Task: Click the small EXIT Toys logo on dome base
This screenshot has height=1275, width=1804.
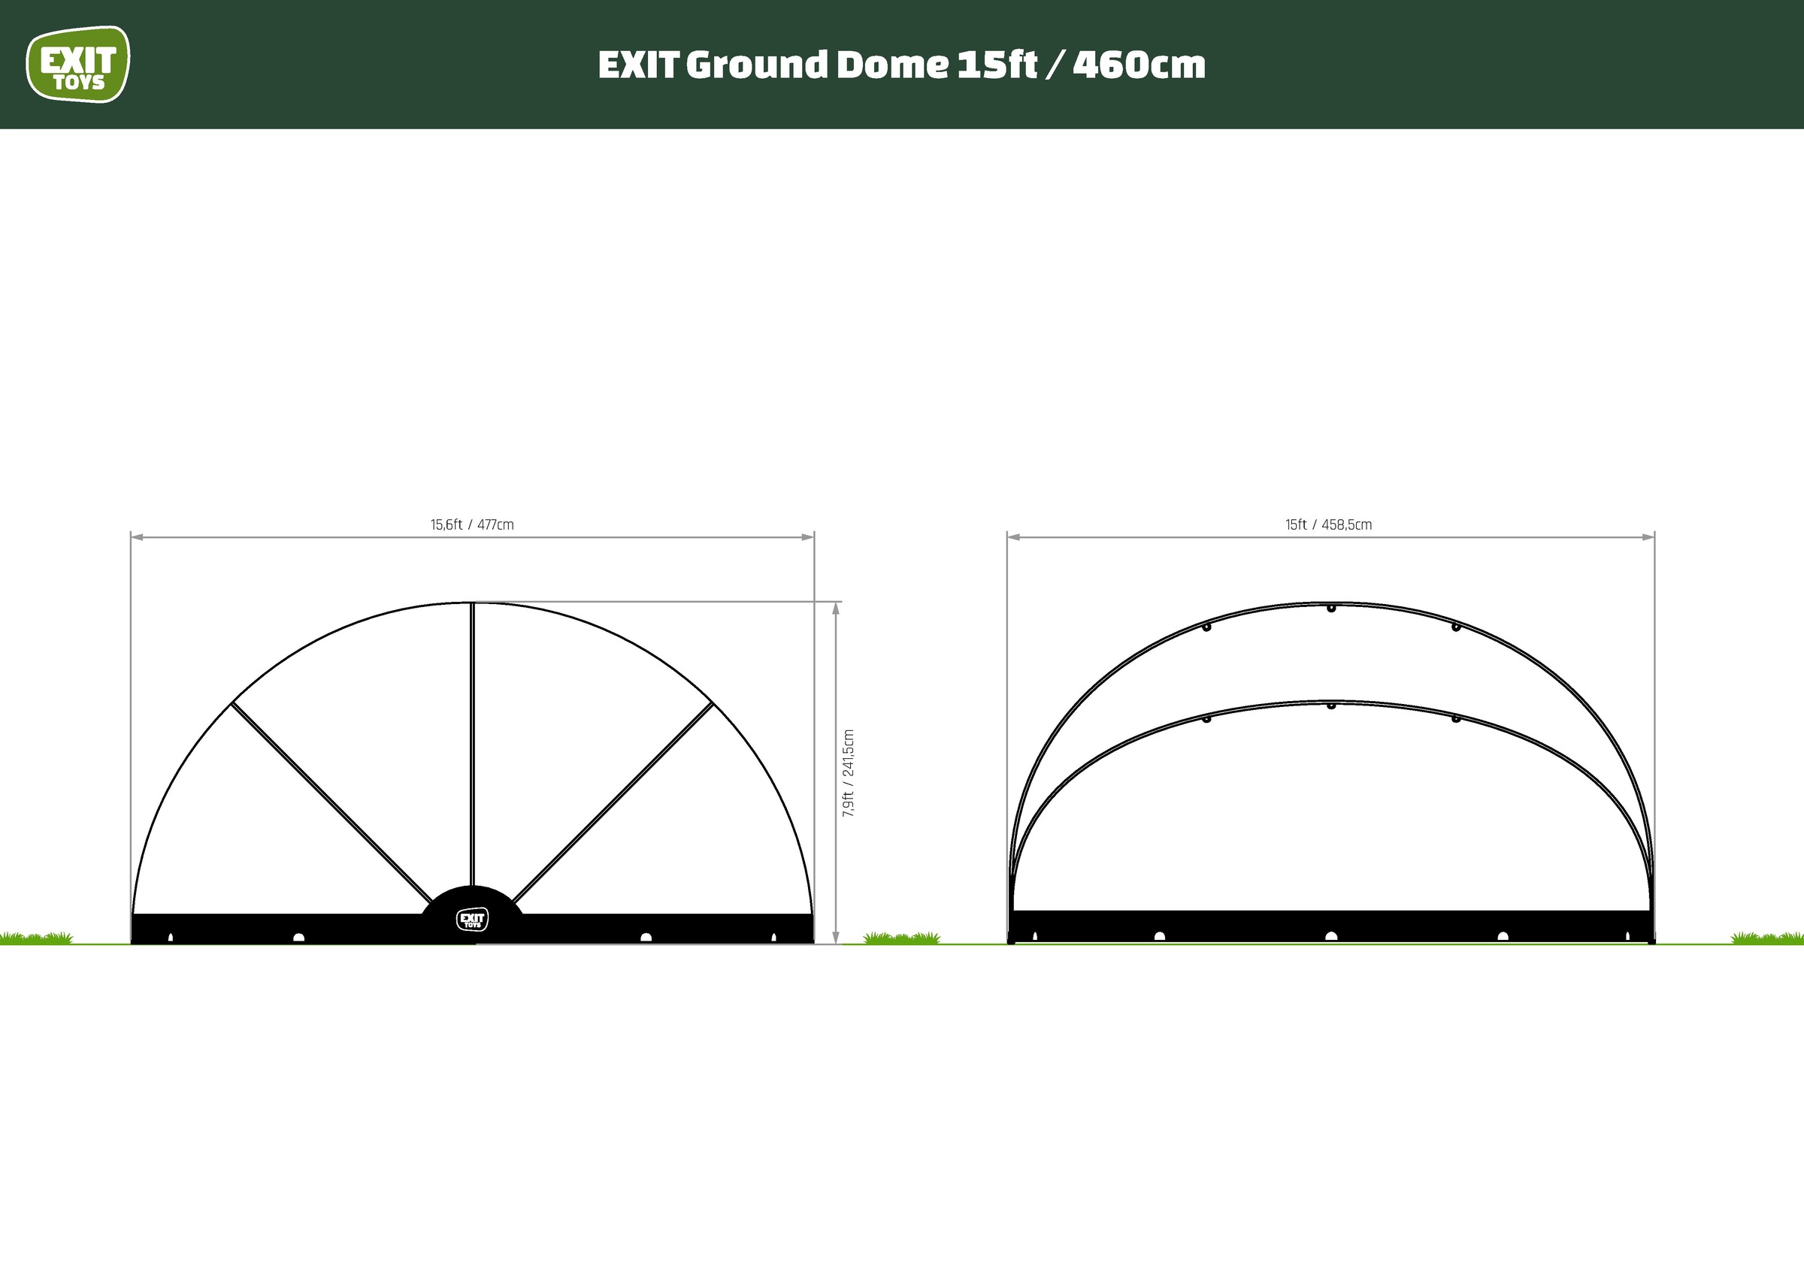Action: click(472, 919)
